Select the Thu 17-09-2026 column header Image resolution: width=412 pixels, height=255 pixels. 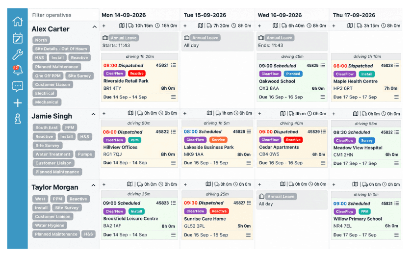tap(354, 15)
